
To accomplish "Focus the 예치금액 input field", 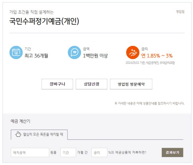I will click(30, 152).
